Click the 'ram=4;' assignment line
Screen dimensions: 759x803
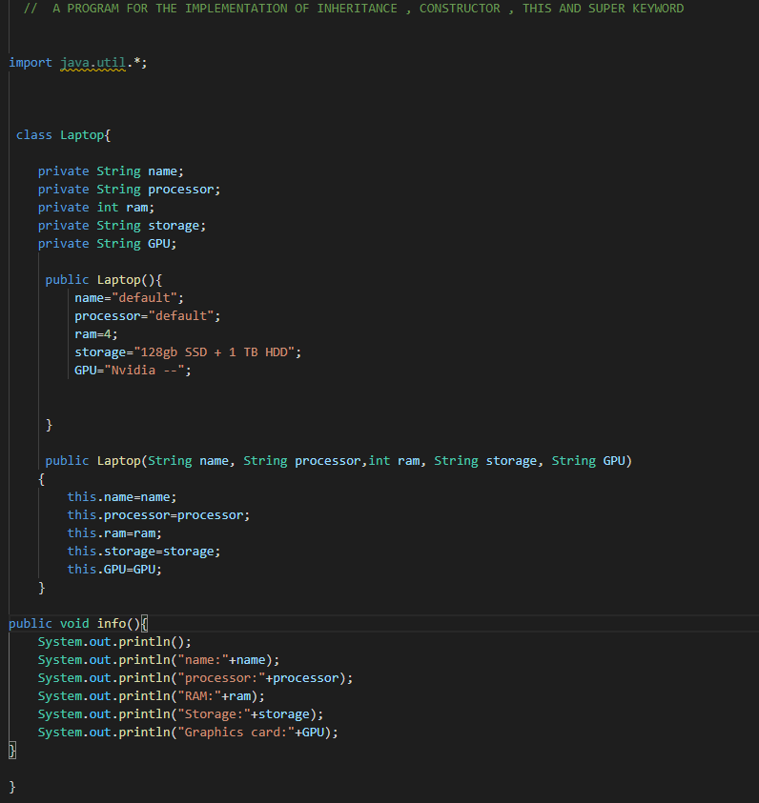96,334
